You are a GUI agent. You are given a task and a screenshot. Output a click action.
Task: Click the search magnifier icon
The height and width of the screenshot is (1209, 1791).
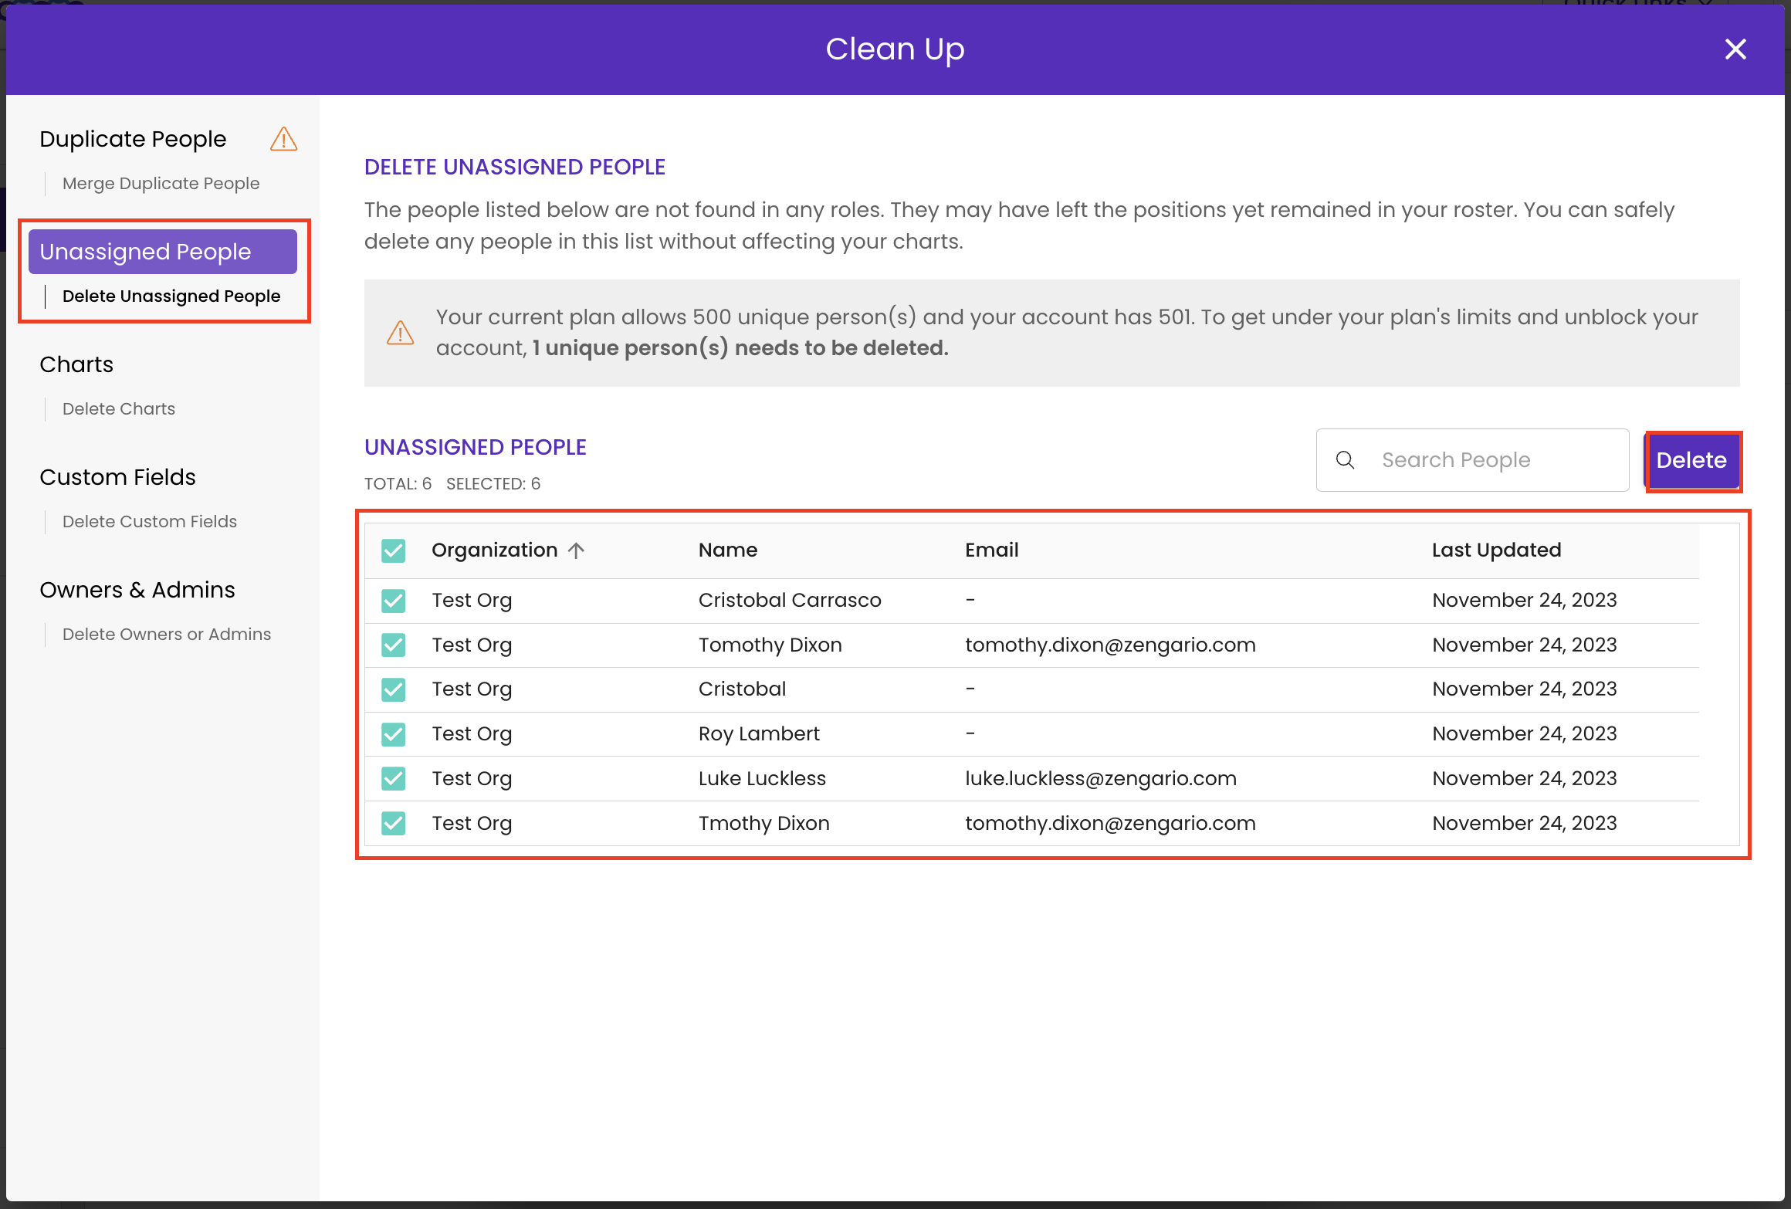1345,460
